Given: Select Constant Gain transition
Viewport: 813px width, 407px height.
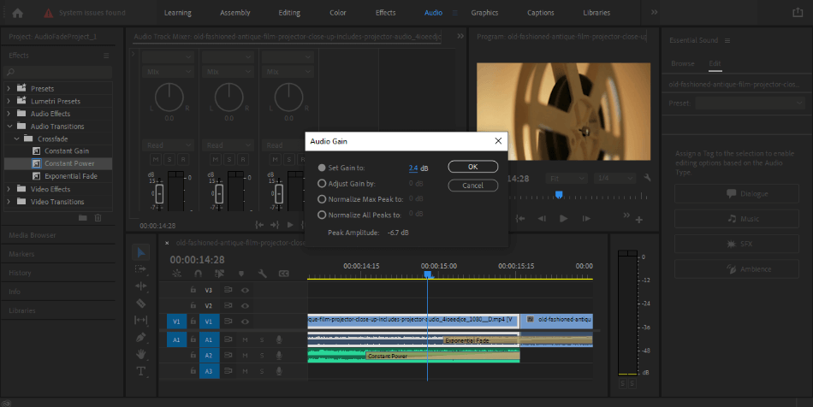Looking at the screenshot, I should click(x=67, y=151).
